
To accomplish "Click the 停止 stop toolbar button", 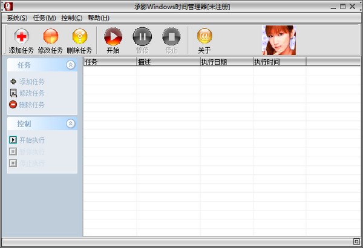I will click(x=171, y=36).
